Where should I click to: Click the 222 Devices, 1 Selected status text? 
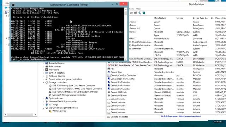118,117
